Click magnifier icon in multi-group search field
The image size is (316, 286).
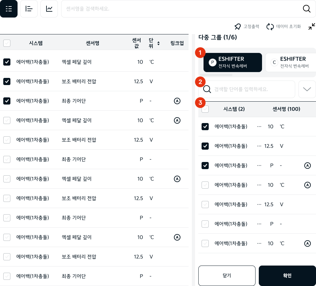207,89
